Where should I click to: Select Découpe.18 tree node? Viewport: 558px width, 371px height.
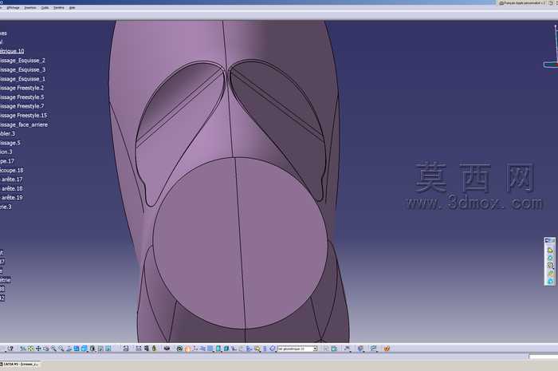click(11, 170)
